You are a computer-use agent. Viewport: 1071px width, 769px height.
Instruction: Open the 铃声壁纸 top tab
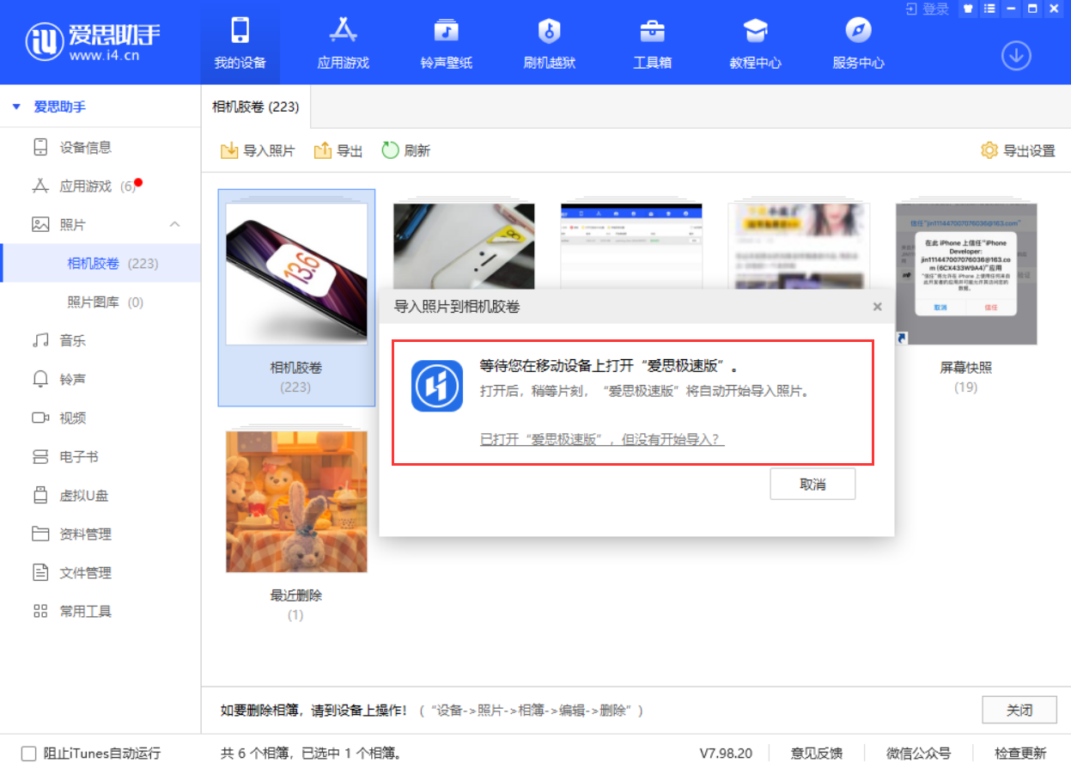point(447,43)
